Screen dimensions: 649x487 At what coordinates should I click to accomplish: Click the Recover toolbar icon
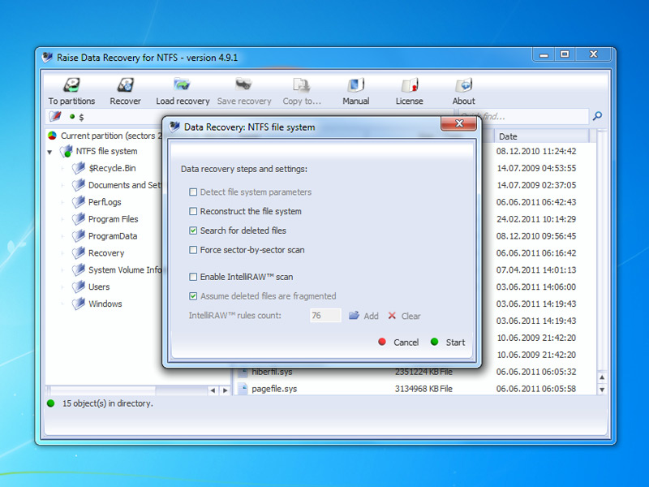point(125,85)
